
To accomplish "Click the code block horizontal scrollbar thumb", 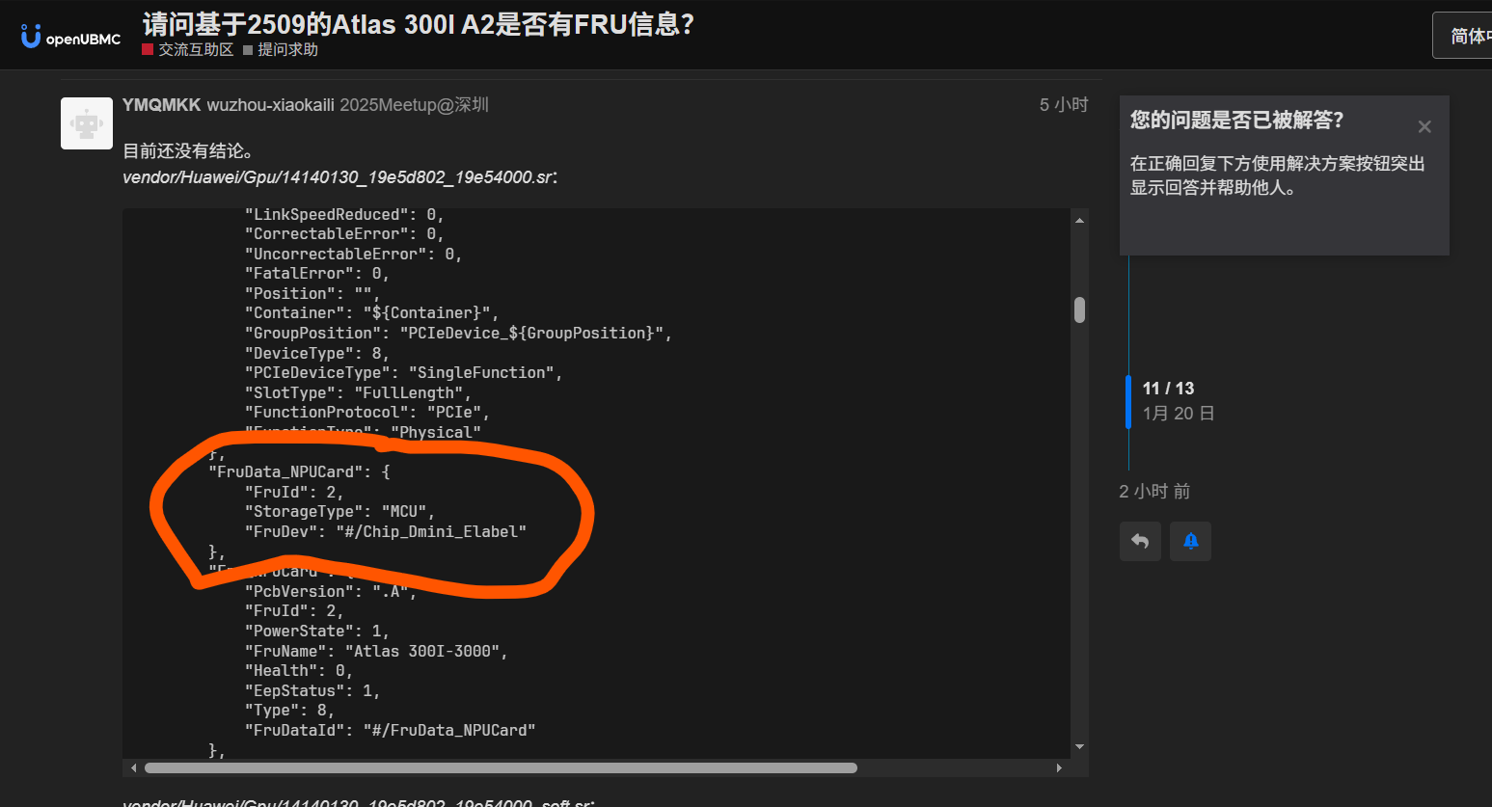I will pyautogui.click(x=501, y=768).
